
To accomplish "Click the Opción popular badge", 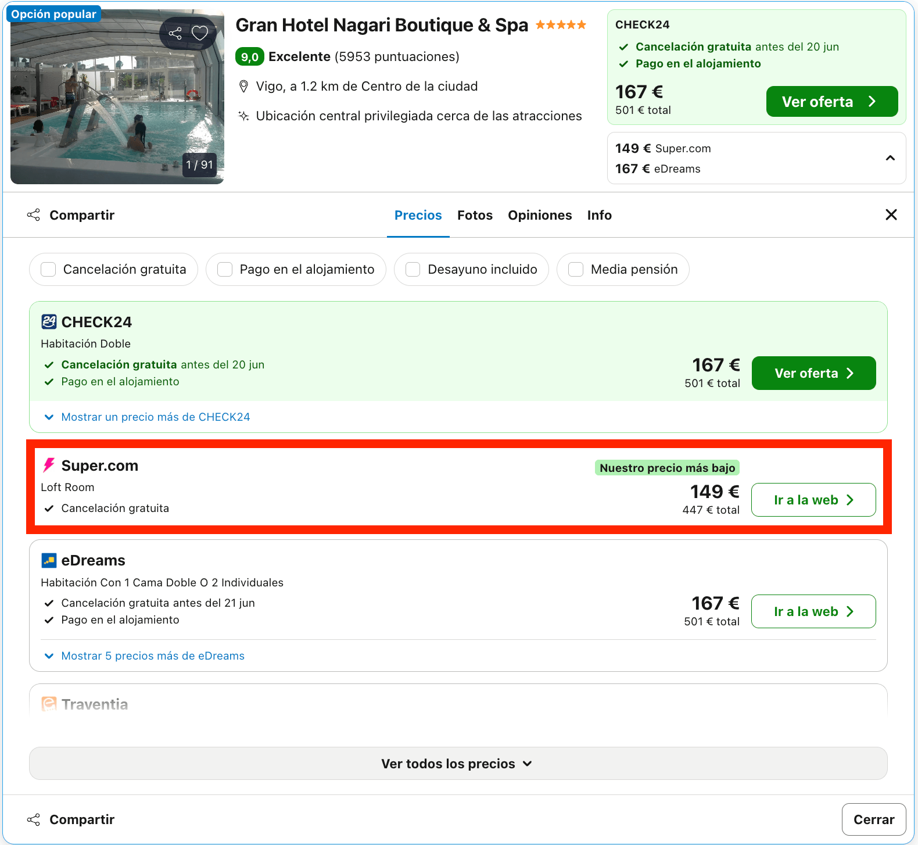I will coord(53,14).
